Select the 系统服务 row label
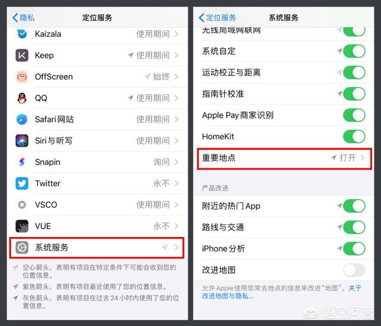 click(x=52, y=247)
